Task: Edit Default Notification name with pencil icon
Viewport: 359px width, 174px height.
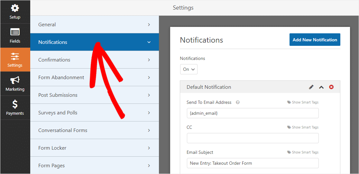Action: point(311,87)
